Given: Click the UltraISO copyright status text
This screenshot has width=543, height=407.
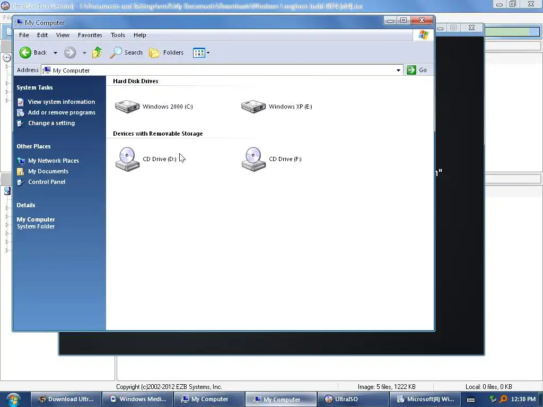Looking at the screenshot, I should click(x=169, y=387).
